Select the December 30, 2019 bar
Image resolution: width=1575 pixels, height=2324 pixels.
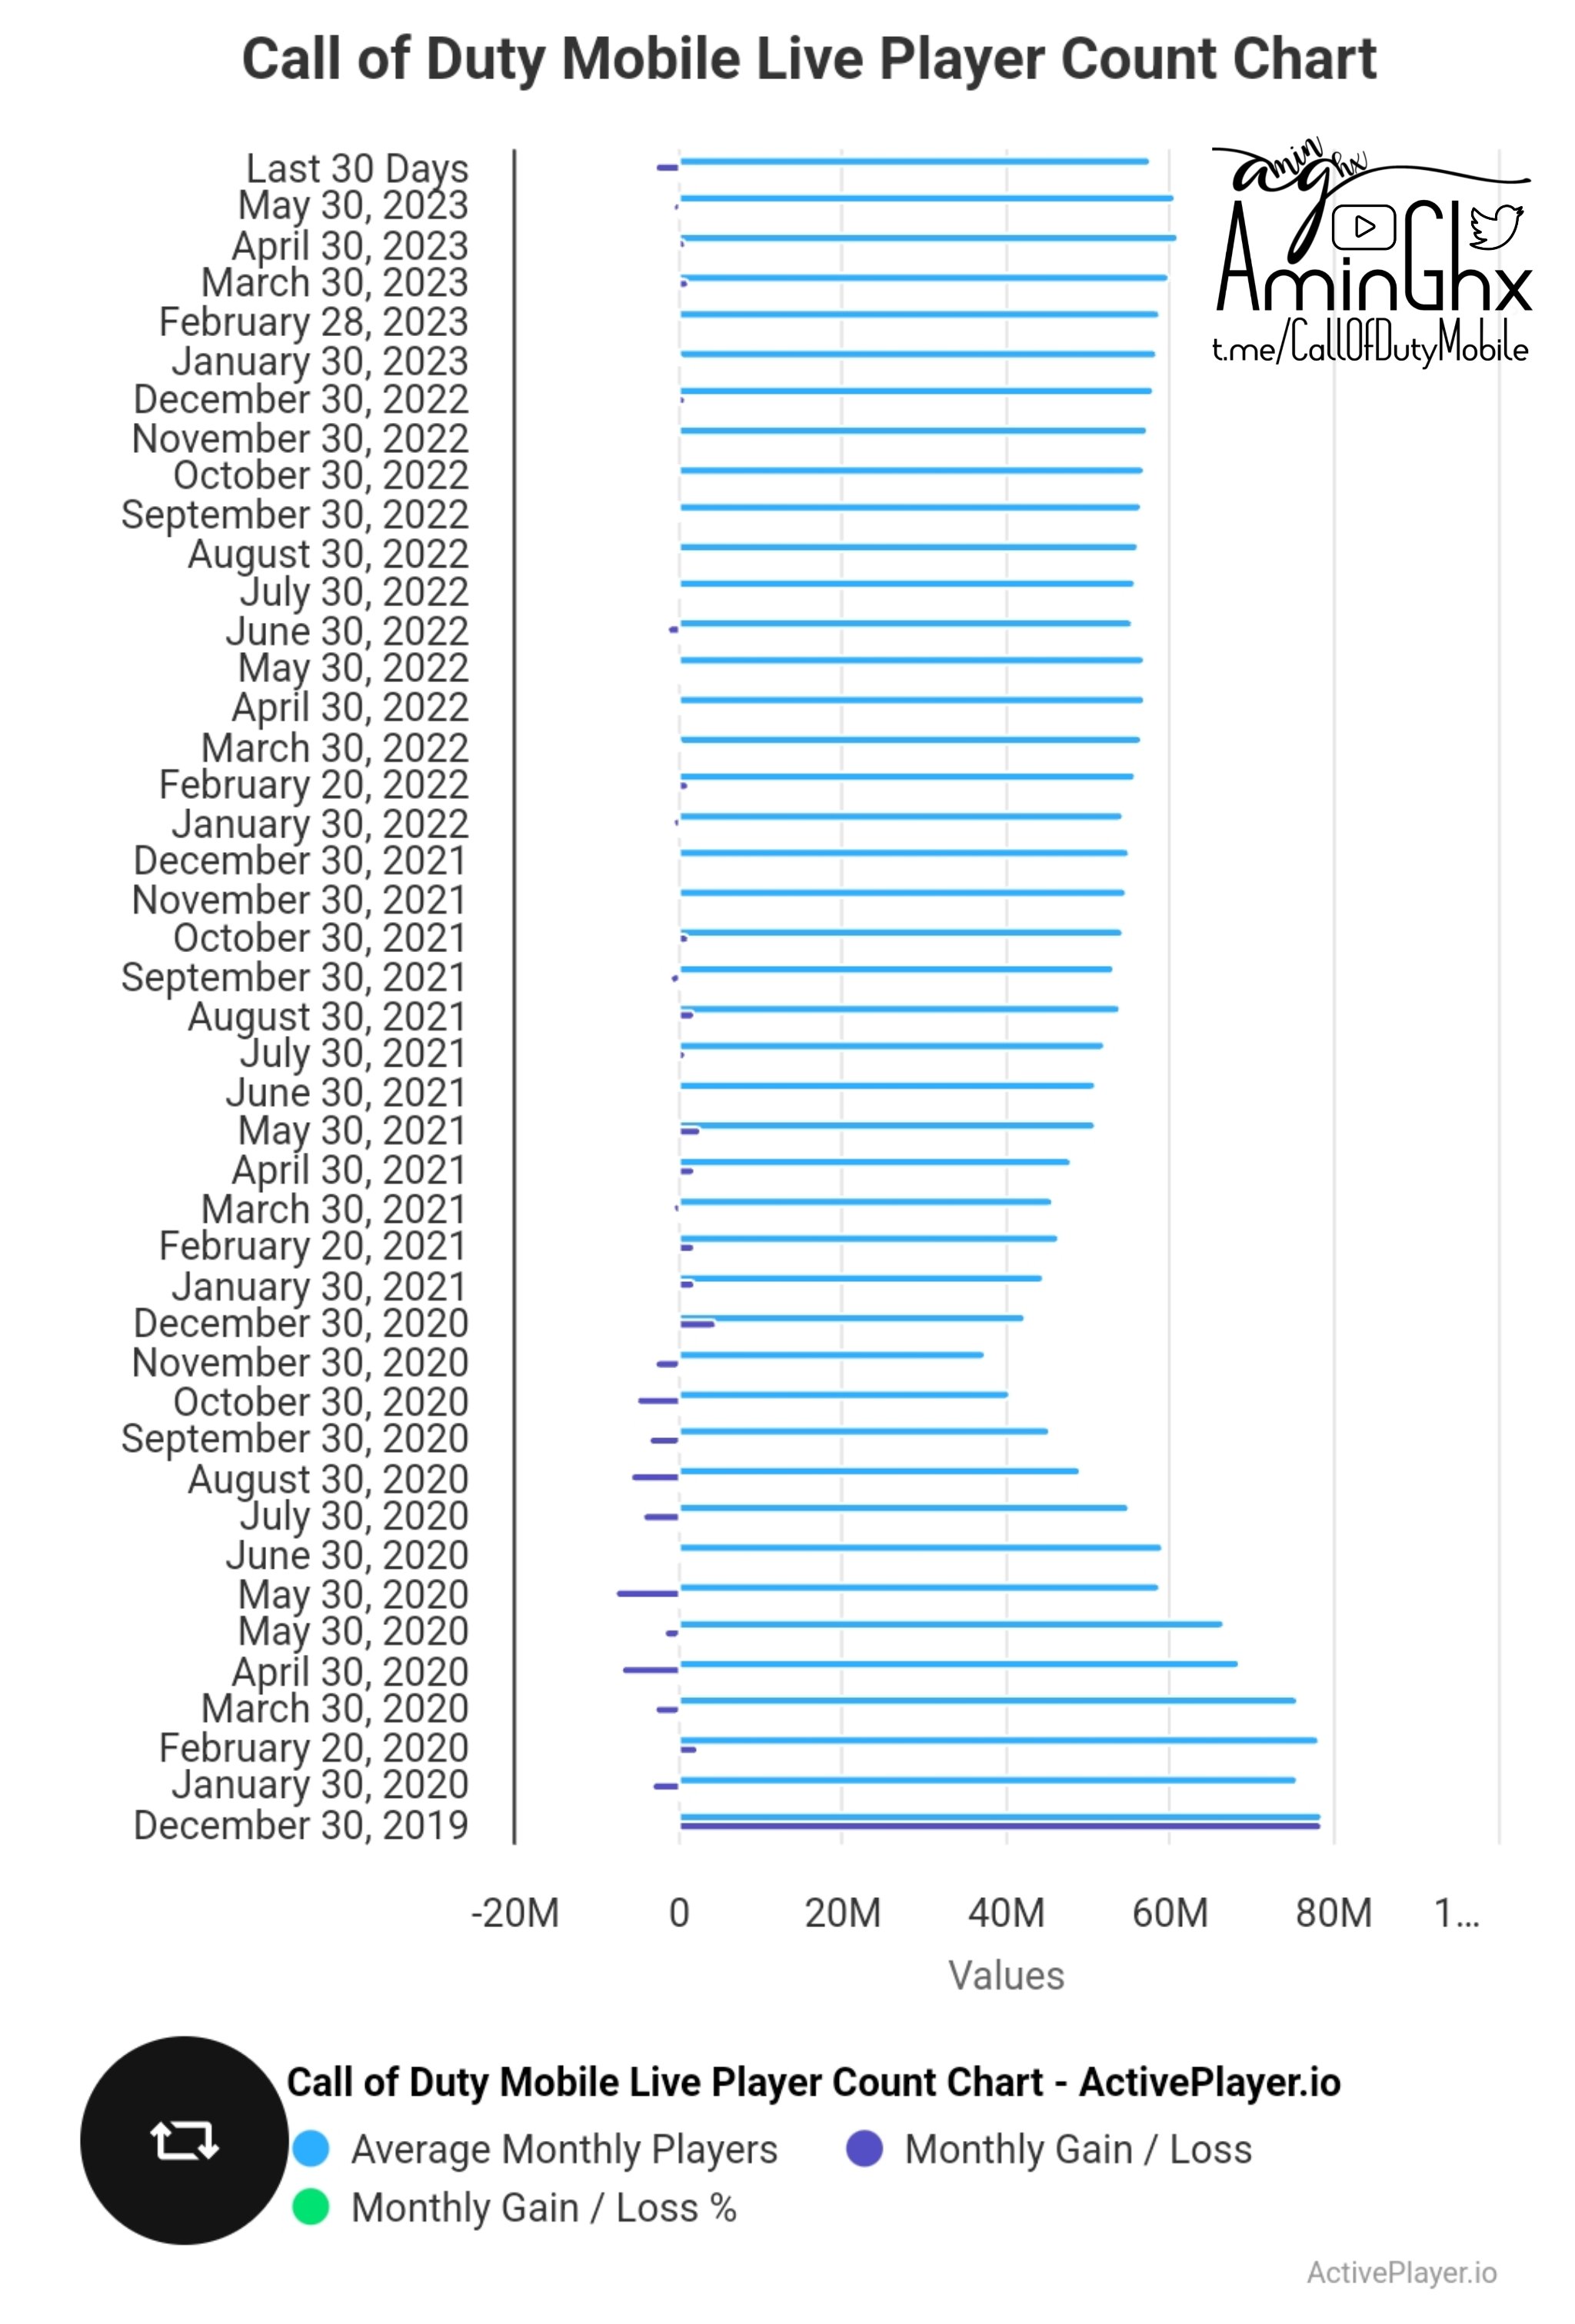(x=1032, y=1839)
